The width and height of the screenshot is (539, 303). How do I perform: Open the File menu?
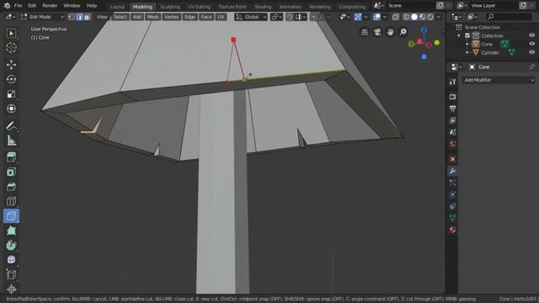[x=18, y=6]
